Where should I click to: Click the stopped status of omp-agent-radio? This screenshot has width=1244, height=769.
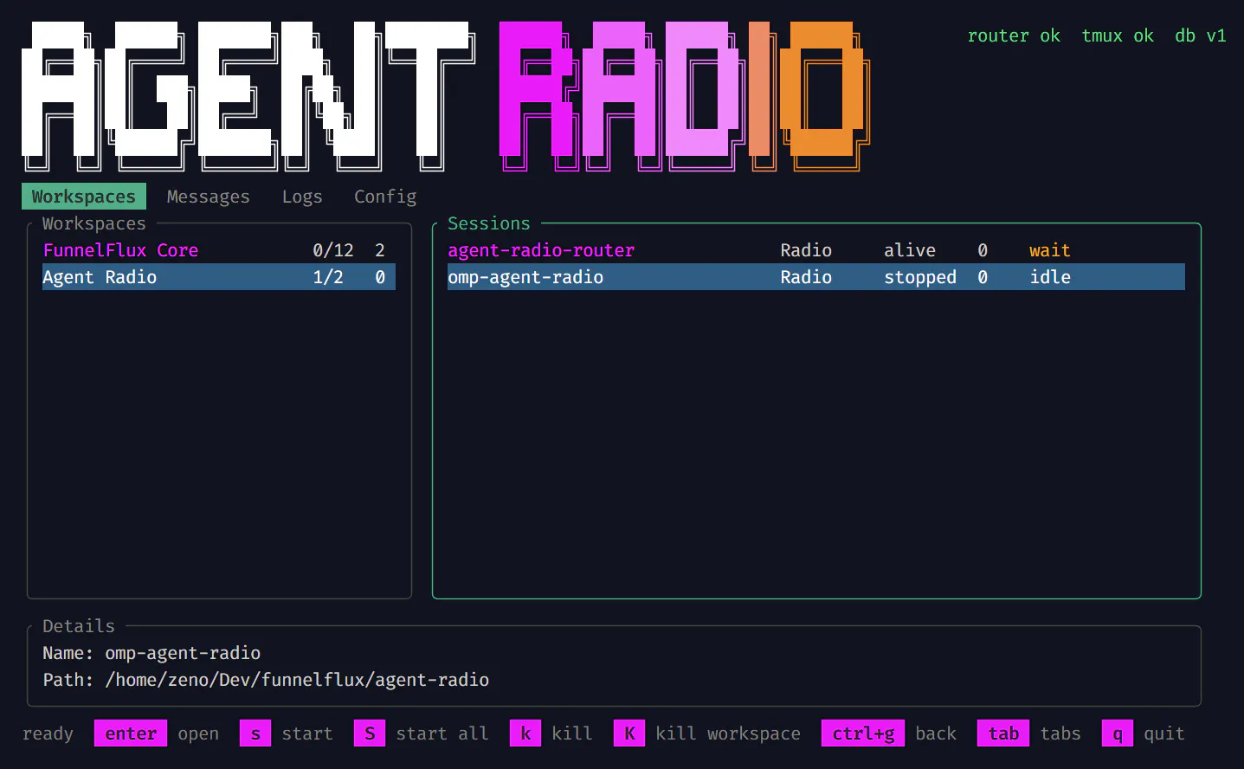(920, 277)
